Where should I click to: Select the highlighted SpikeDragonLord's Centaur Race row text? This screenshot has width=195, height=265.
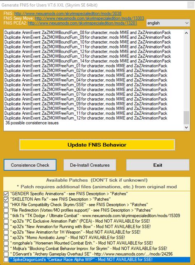[x=81, y=260]
